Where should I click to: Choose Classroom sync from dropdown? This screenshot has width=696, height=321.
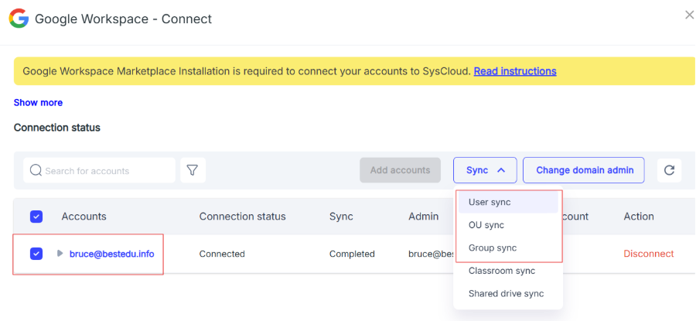pyautogui.click(x=502, y=271)
